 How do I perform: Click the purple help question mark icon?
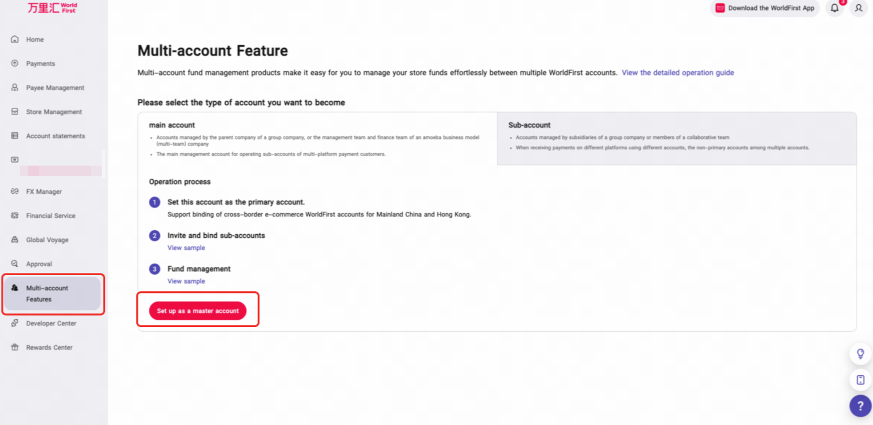click(x=860, y=406)
